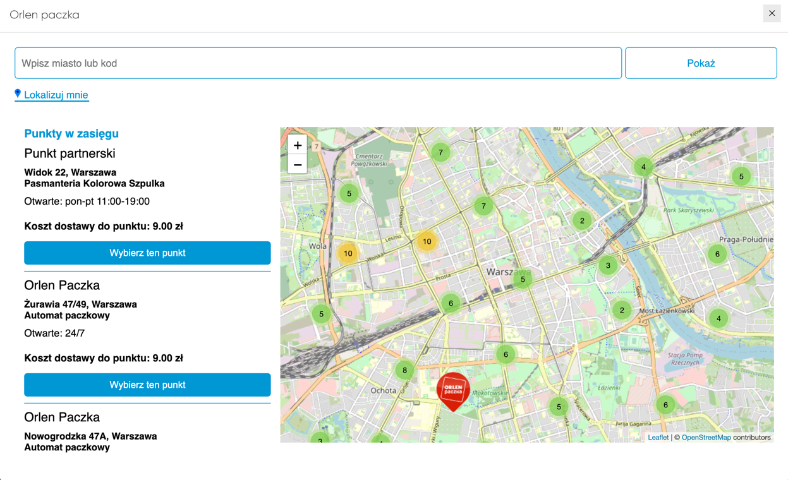Open cluster 7 right of Cmentarz Powązkowski
This screenshot has width=788, height=480.
(440, 152)
